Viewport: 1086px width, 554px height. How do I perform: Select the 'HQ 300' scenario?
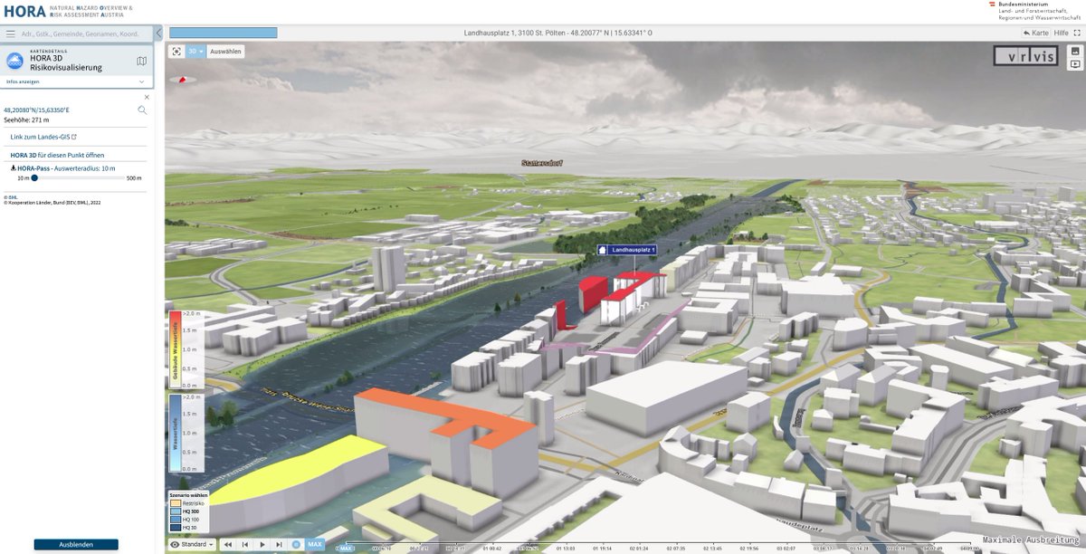pos(185,511)
